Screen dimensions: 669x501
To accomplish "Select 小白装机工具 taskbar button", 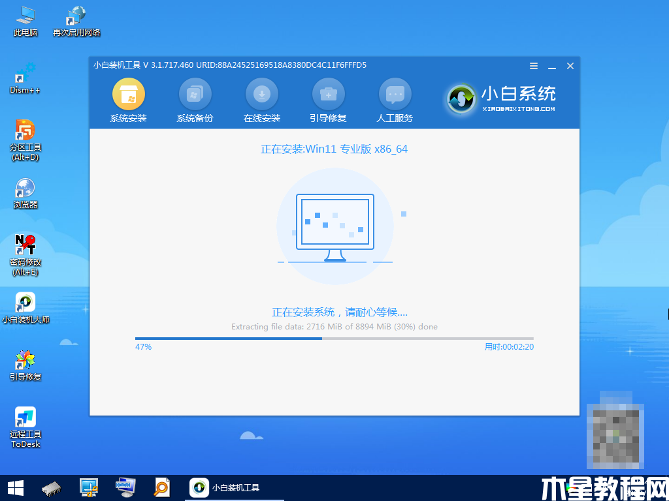I will click(x=235, y=488).
